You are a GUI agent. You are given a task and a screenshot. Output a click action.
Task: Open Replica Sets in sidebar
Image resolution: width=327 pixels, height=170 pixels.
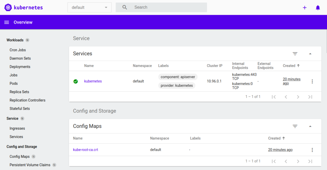pyautogui.click(x=19, y=92)
